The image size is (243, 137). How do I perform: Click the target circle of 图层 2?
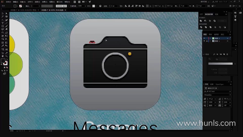pyautogui.click(x=228, y=38)
